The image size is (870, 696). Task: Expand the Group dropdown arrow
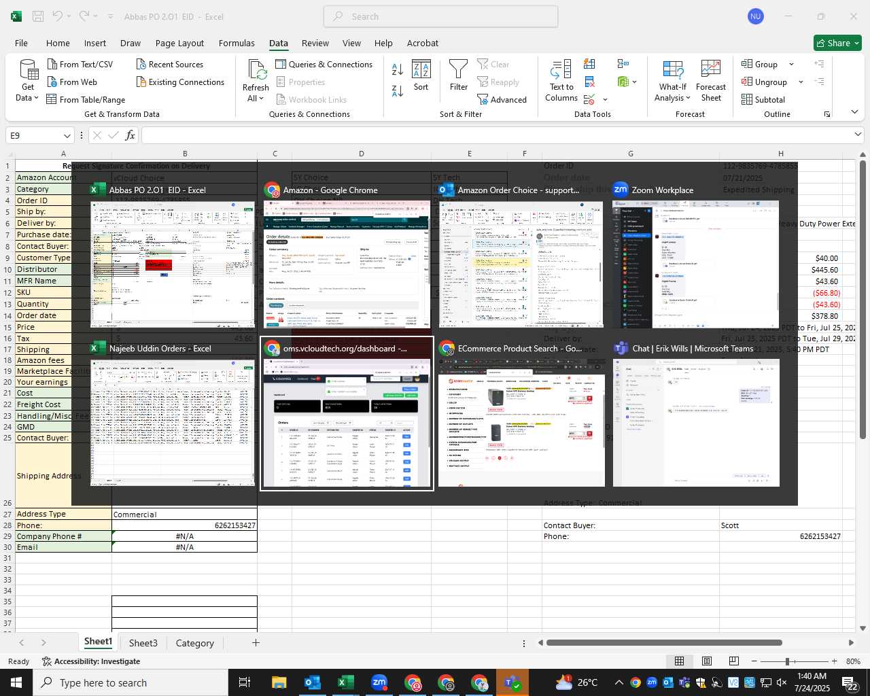(791, 65)
